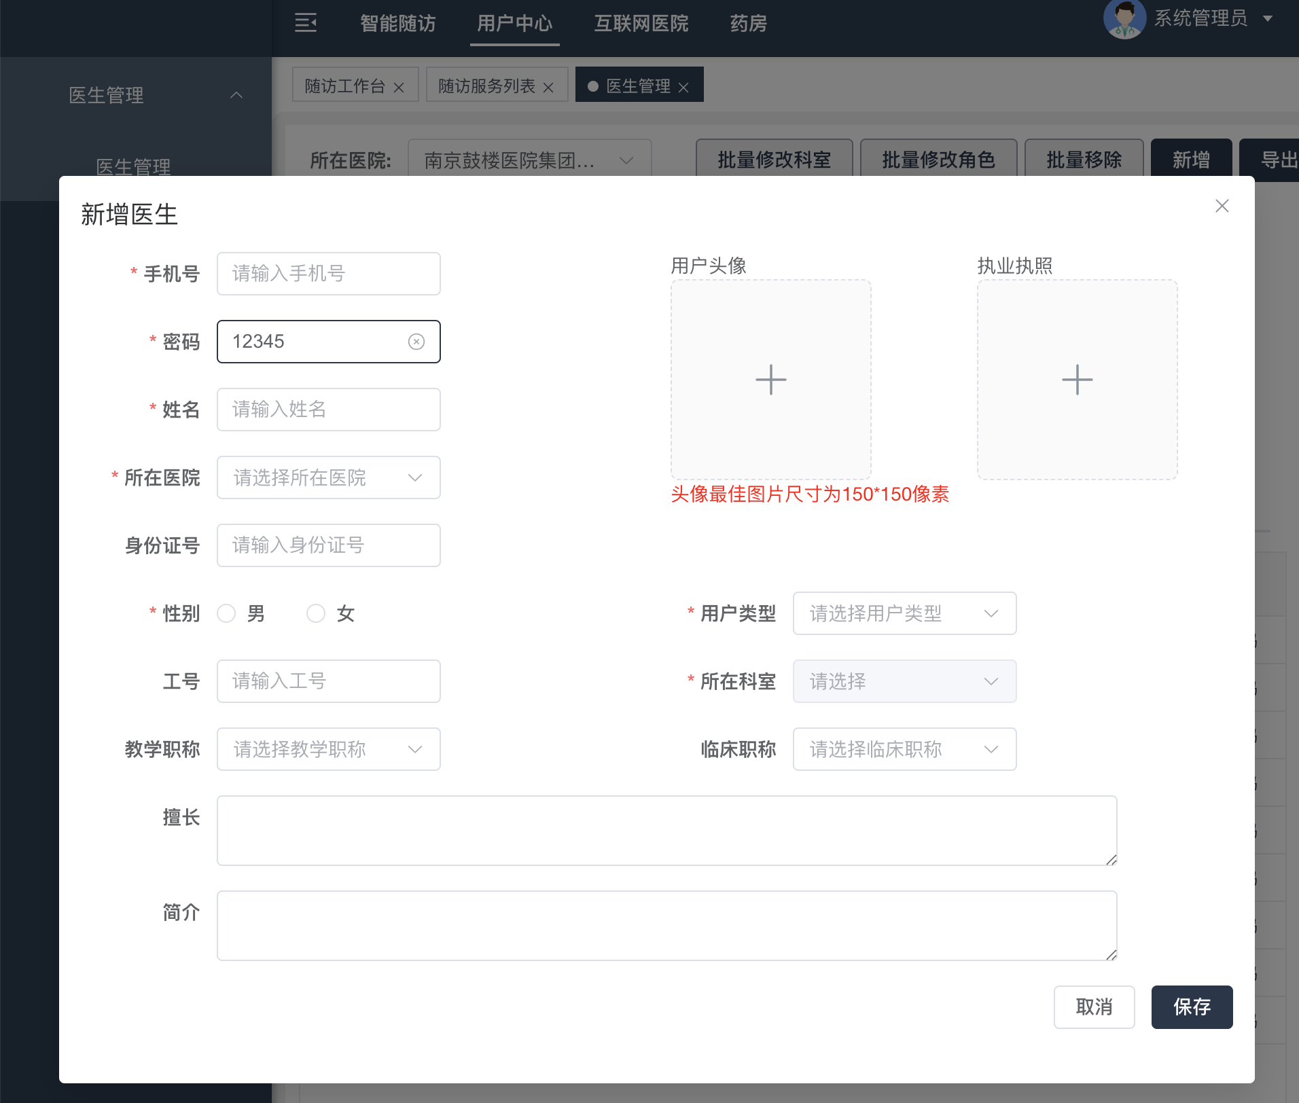Select the 女 gender radio button
This screenshot has width=1299, height=1103.
click(316, 613)
